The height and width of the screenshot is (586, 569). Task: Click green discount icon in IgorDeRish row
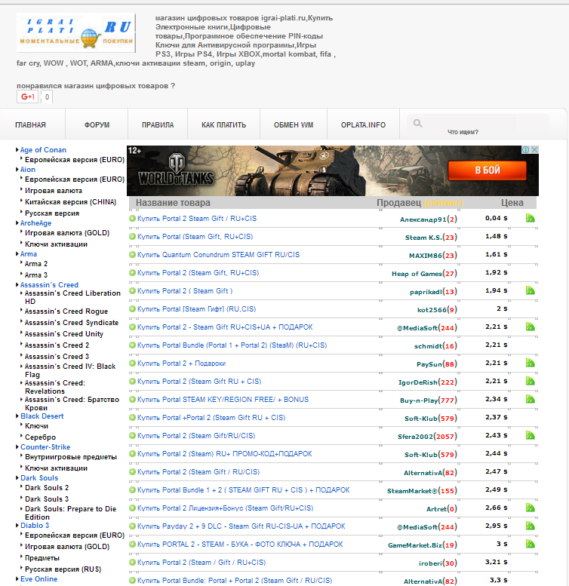pyautogui.click(x=530, y=381)
